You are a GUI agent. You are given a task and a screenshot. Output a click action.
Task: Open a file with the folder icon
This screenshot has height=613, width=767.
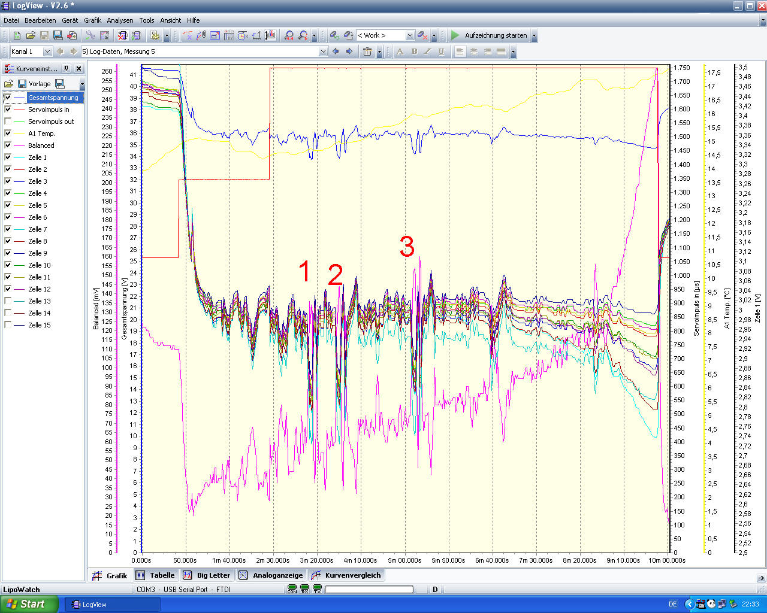31,35
